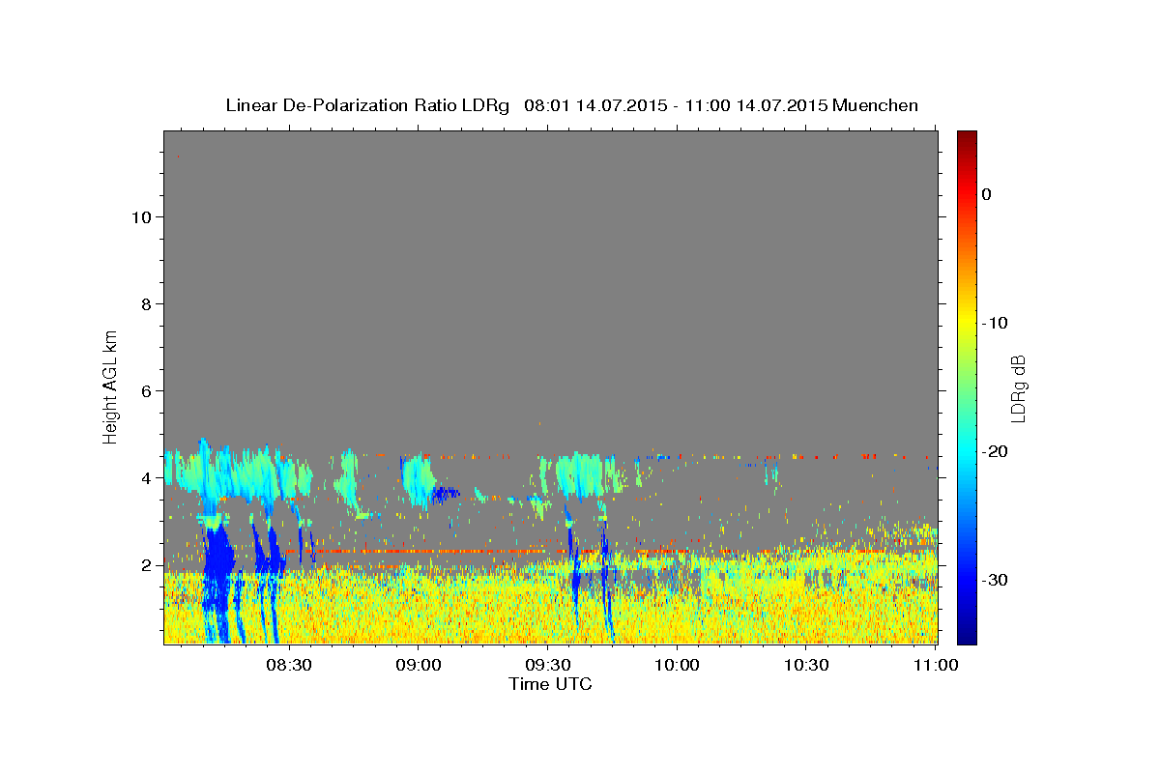Click the height tick label 4

tap(147, 477)
